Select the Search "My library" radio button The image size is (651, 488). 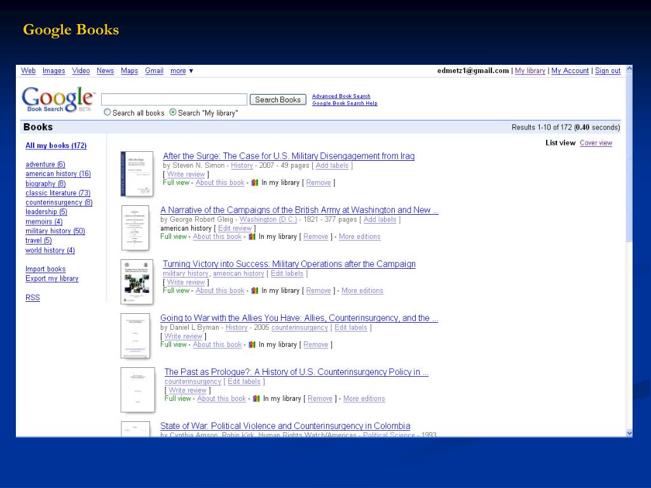[173, 112]
